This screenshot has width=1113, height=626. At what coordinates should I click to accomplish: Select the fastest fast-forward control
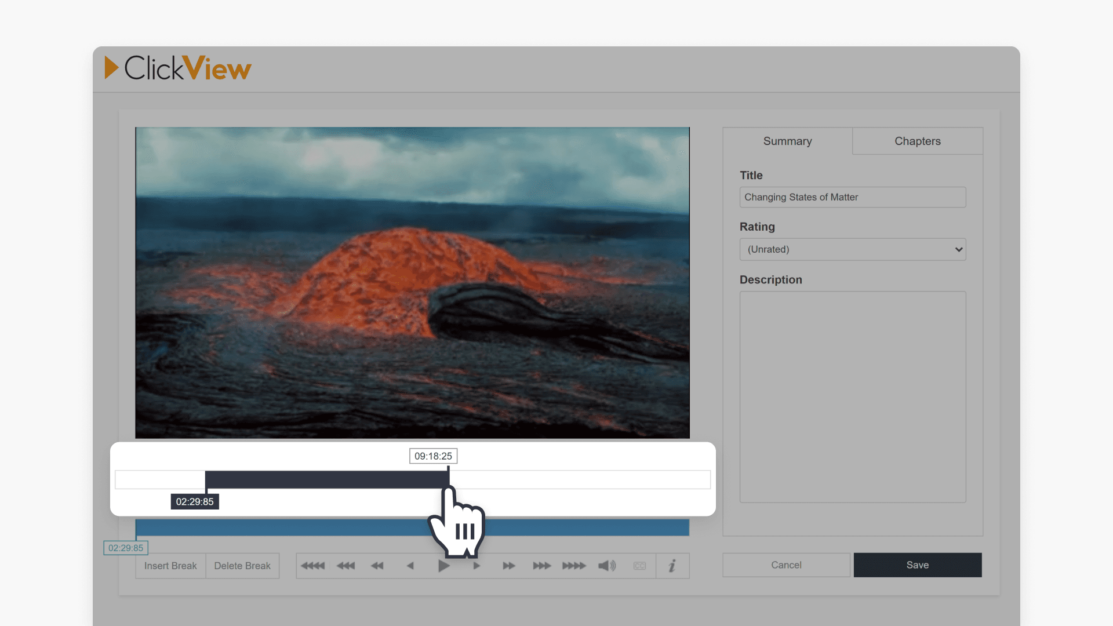tap(574, 565)
